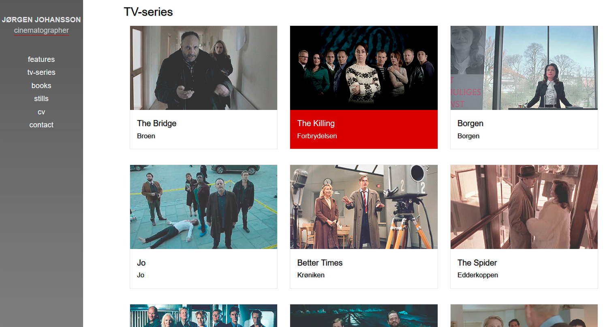Open the Borgen thumbnail image

tap(524, 68)
